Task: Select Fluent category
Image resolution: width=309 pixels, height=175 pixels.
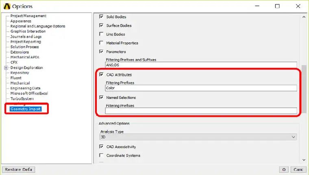Action: pyautogui.click(x=16, y=78)
